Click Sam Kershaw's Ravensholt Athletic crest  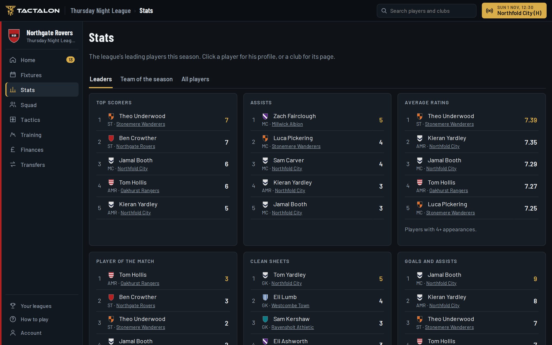tap(265, 319)
